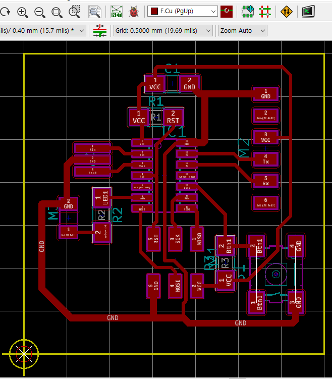
Task: Open the F.Cu active layer dropdown
Action: pyautogui.click(x=183, y=12)
